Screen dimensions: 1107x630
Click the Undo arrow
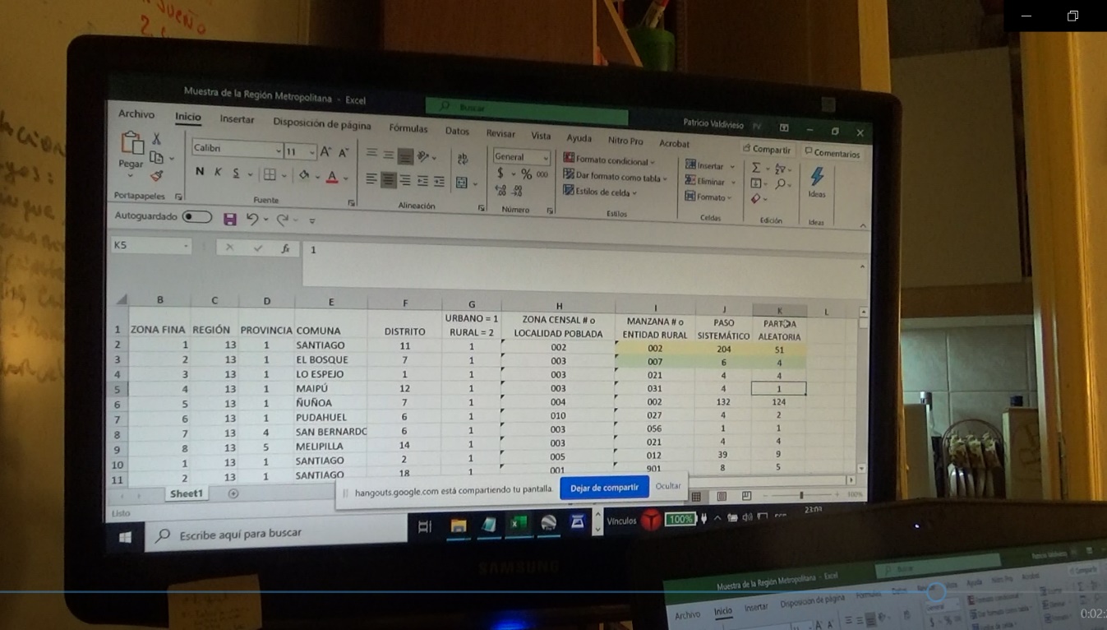point(252,220)
